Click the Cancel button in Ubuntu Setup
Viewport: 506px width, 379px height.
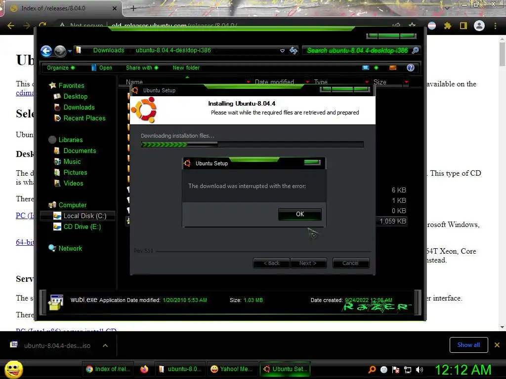coord(350,263)
